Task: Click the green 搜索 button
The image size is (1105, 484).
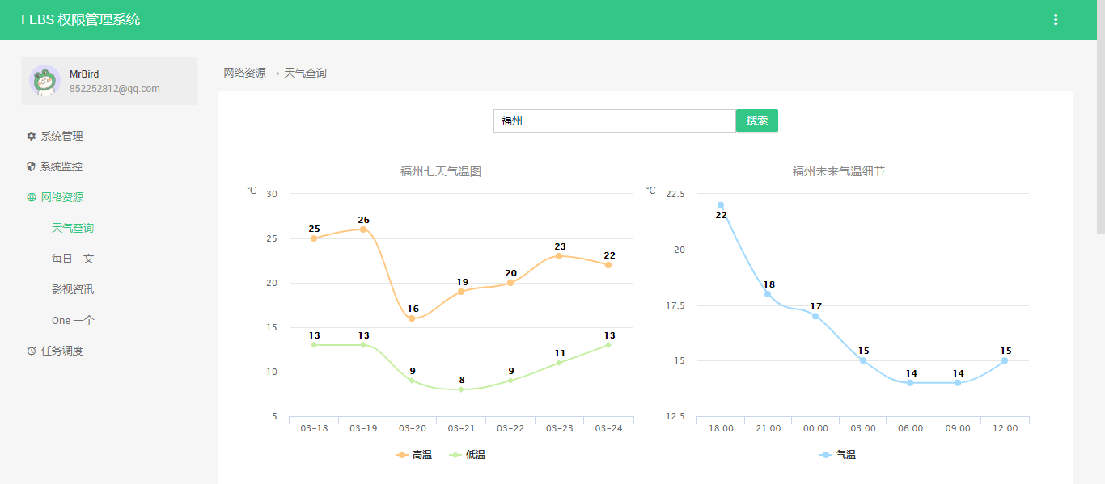Action: point(757,120)
